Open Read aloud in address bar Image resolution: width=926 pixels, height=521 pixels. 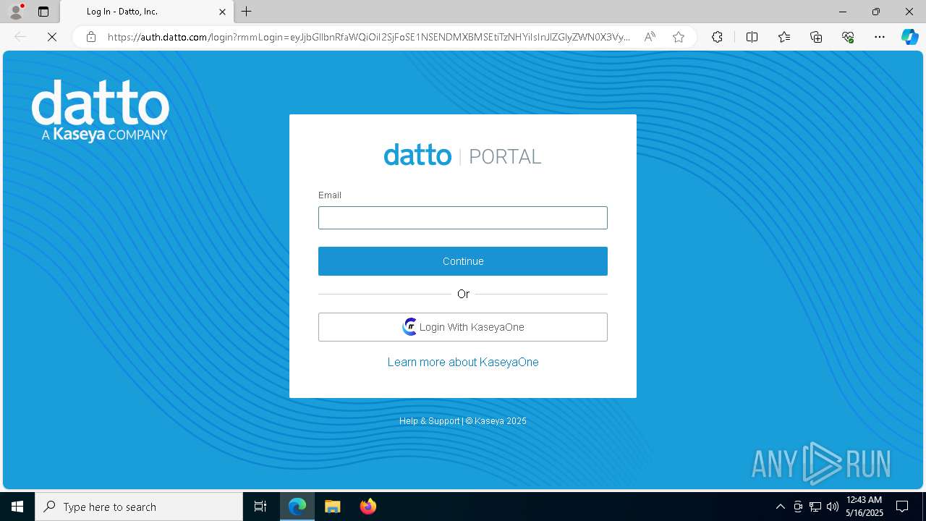tap(650, 37)
